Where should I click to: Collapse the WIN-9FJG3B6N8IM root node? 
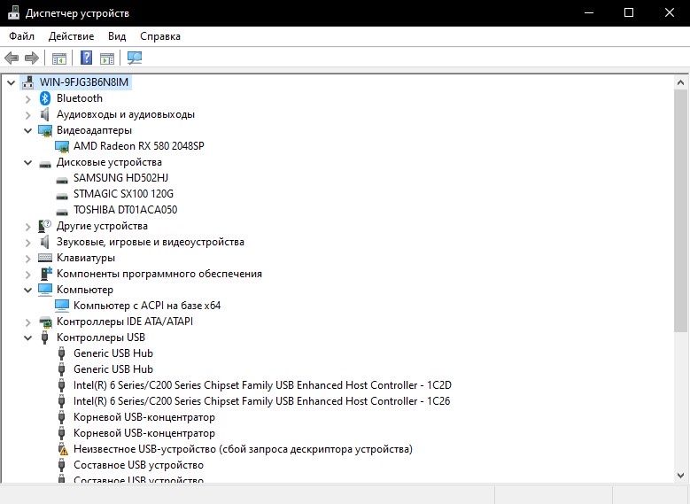coord(11,82)
